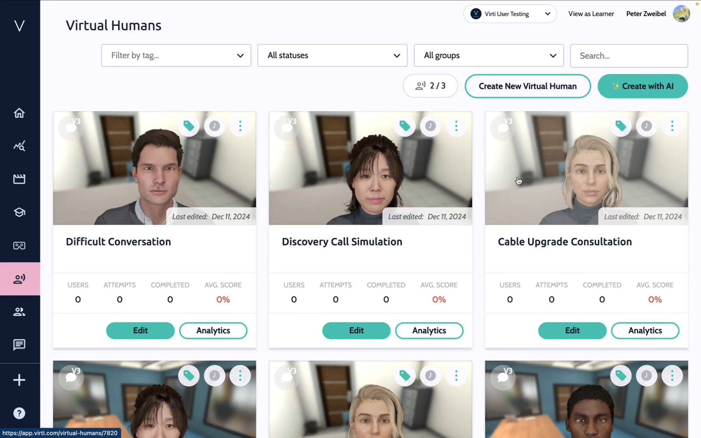The width and height of the screenshot is (701, 438).
Task: Click the Peter Zweibel user name
Action: [x=646, y=14]
